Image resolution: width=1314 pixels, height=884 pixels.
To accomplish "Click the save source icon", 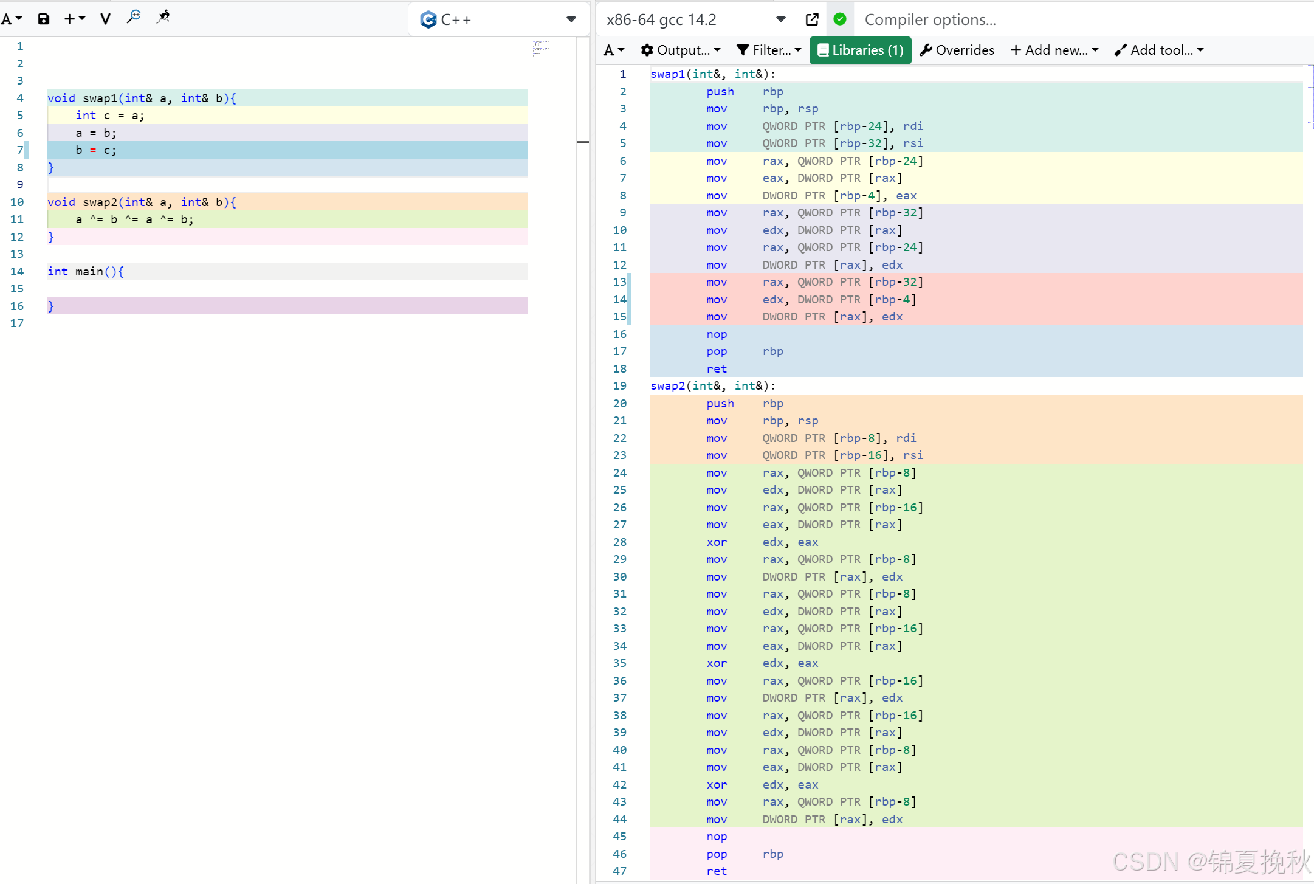I will [43, 19].
